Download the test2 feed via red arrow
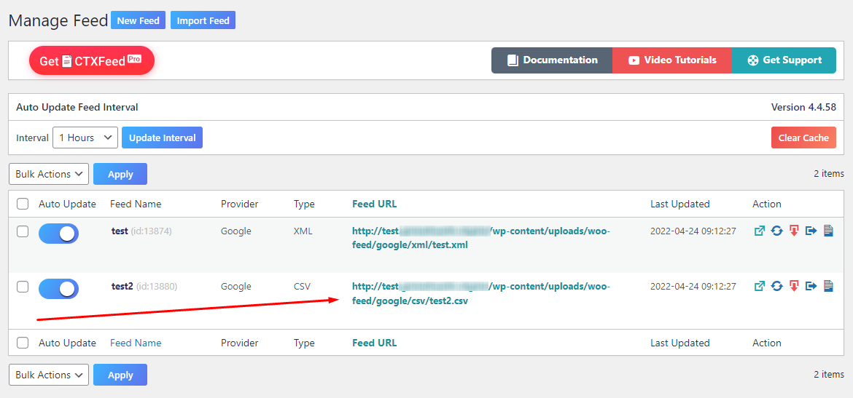Viewport: 853px width, 398px height. (794, 286)
